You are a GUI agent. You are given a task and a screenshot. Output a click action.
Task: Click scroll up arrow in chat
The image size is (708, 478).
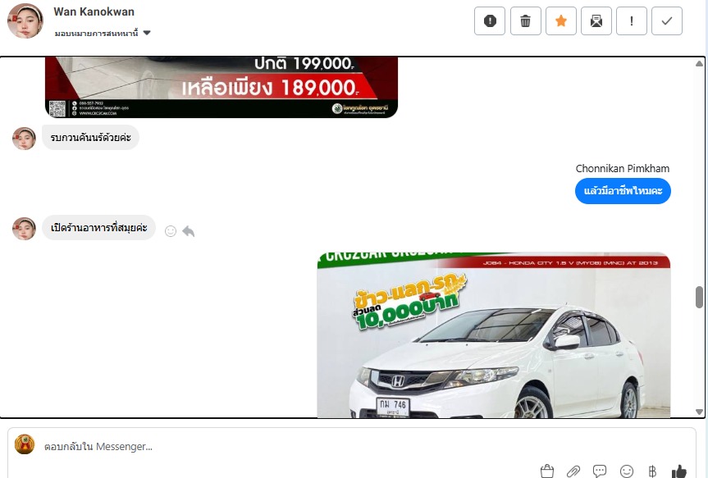pos(699,64)
